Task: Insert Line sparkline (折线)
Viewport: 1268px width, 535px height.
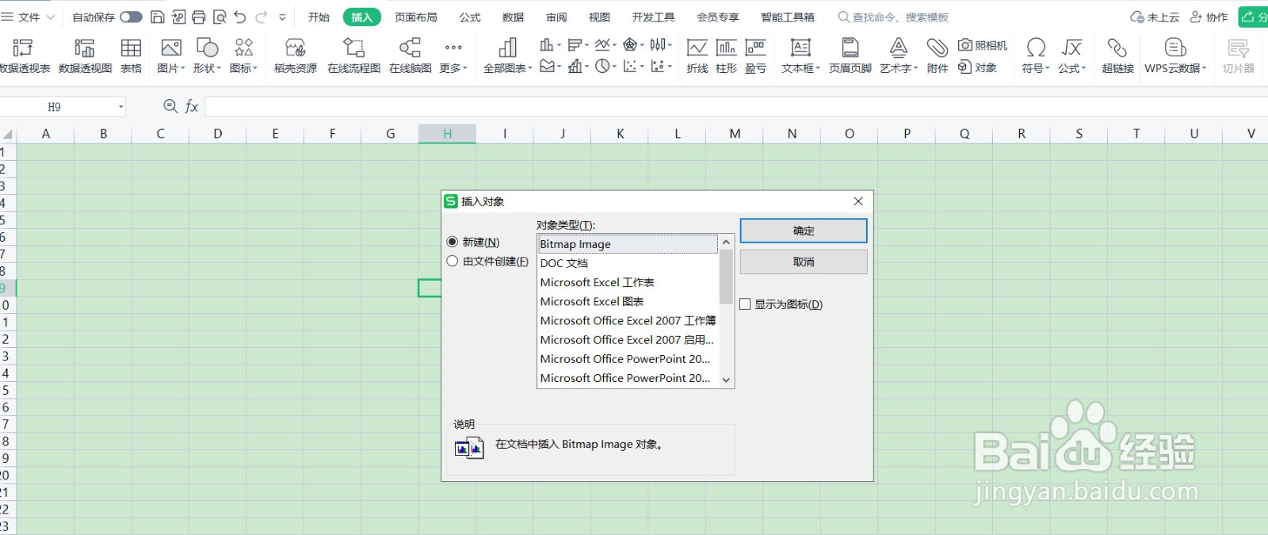Action: pyautogui.click(x=697, y=56)
